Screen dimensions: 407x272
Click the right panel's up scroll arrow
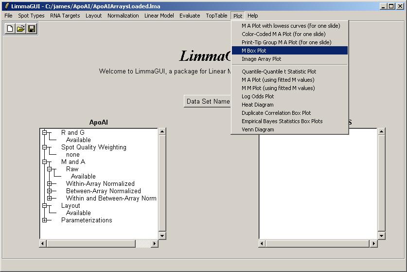point(381,131)
